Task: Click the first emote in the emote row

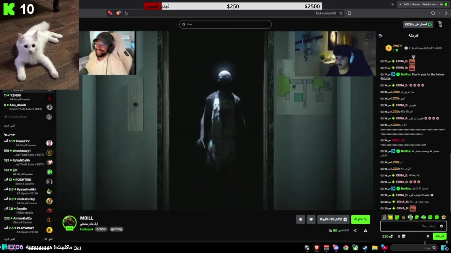Action: [384, 217]
